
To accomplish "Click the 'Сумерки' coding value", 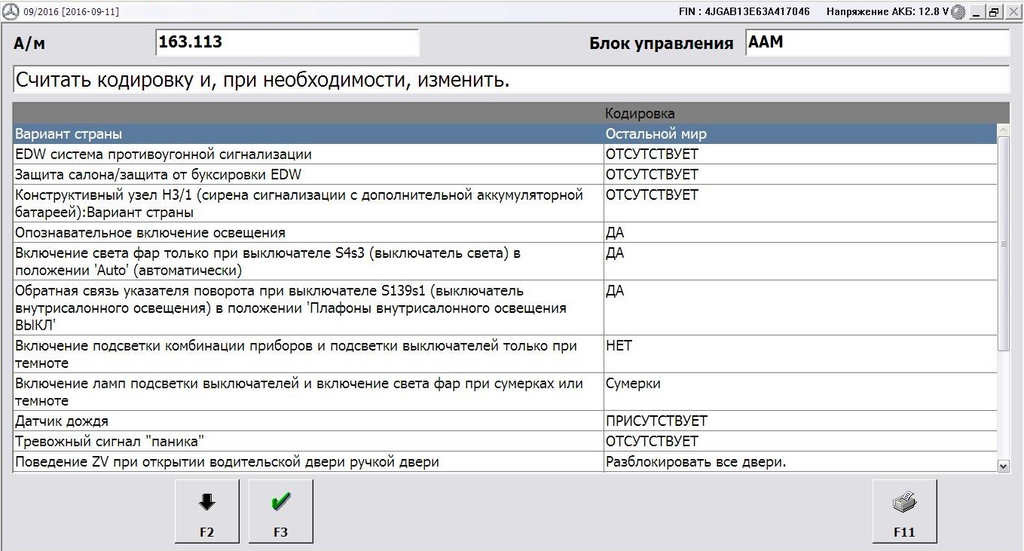I will [633, 384].
